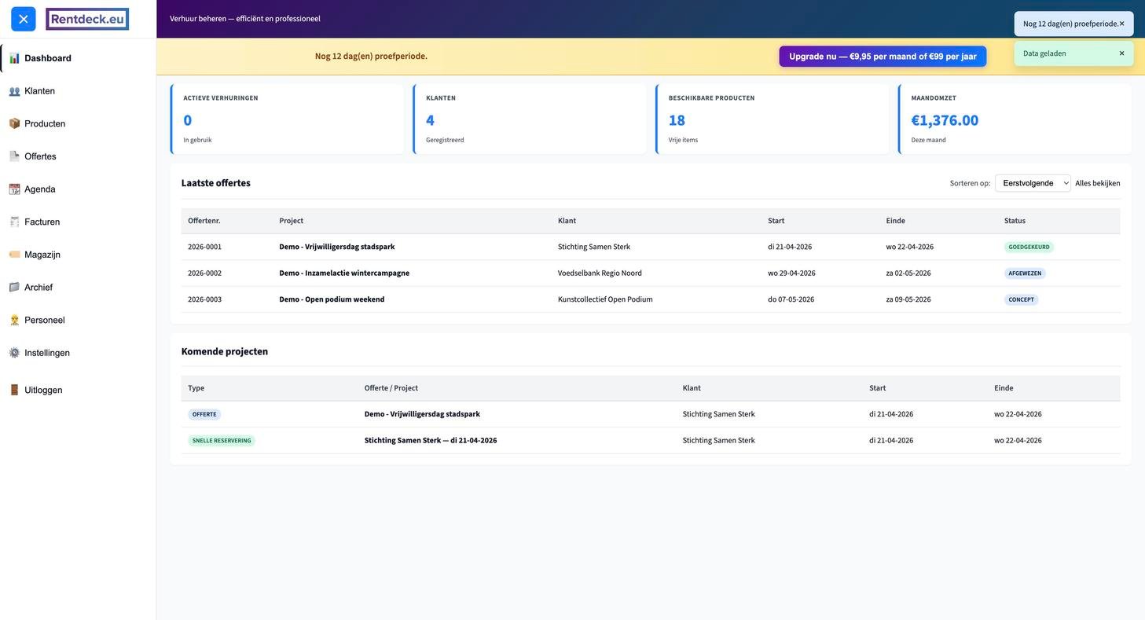Click the Klanten people icon
Screen dimensions: 1145x620
tap(14, 91)
